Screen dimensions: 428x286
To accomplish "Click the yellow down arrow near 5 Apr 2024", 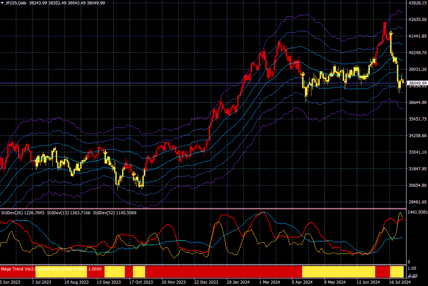I will point(302,74).
